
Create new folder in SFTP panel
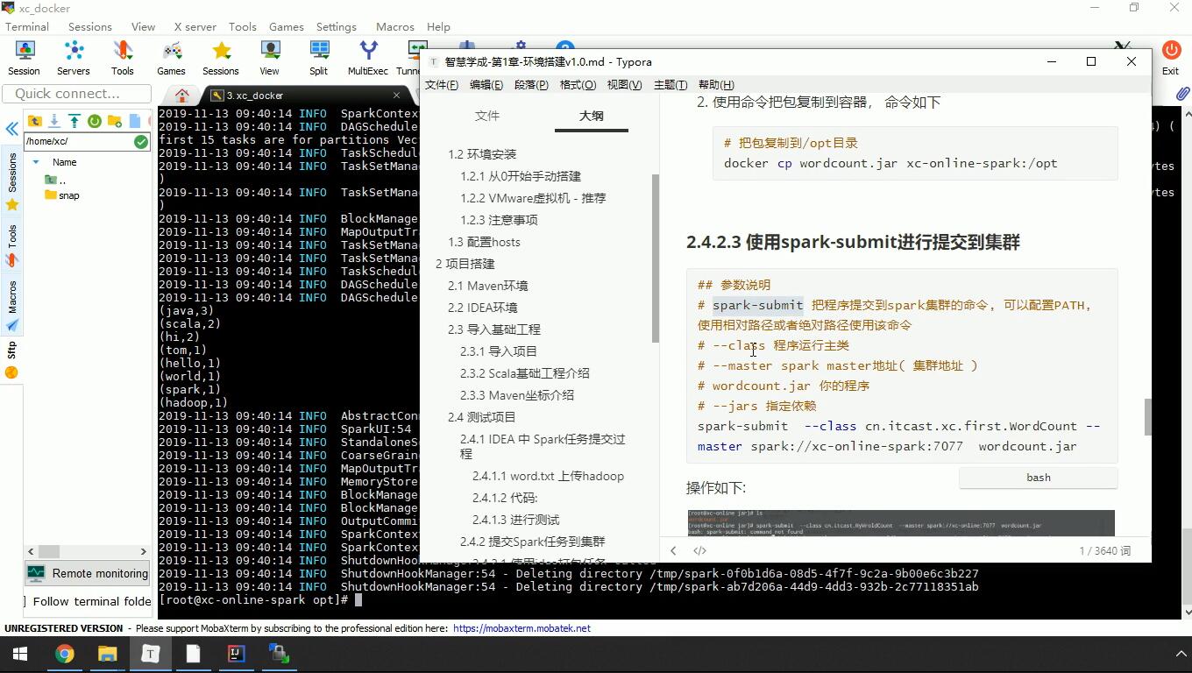coord(115,121)
